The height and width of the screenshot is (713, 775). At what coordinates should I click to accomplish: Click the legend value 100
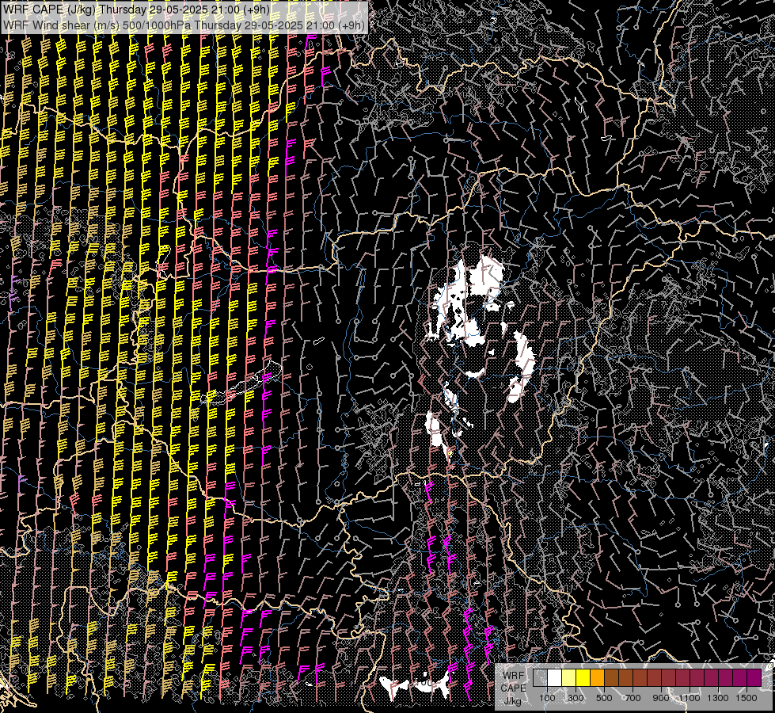(547, 698)
